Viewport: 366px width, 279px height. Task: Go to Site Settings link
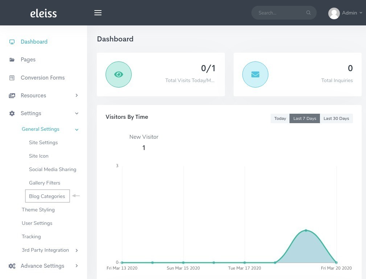pos(44,143)
